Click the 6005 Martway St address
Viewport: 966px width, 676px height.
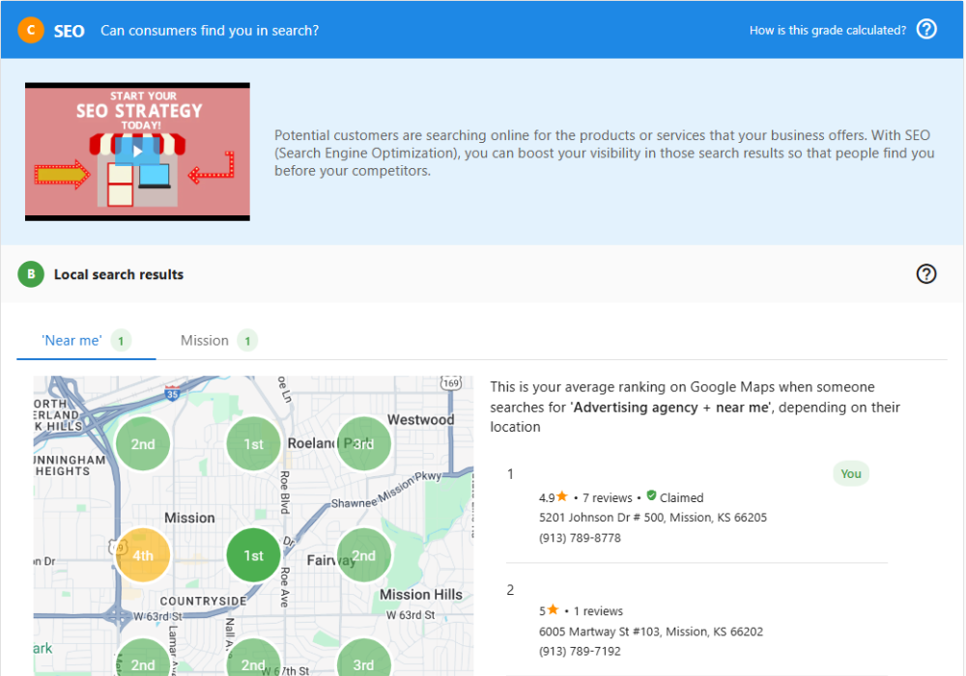click(x=650, y=632)
